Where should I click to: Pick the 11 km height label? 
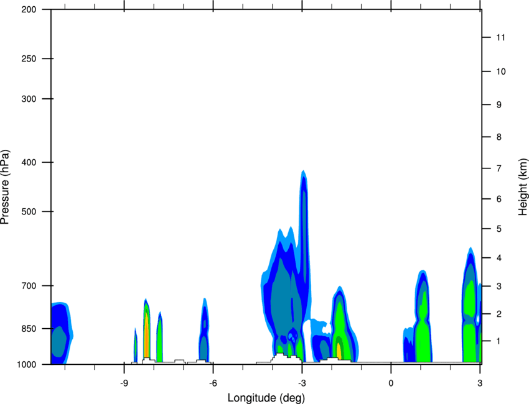[500, 37]
